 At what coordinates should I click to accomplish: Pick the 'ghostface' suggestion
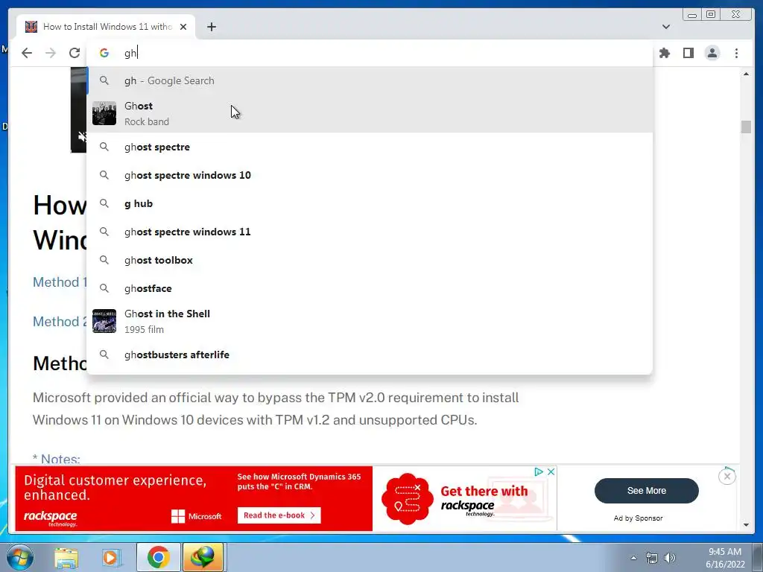coord(370,288)
